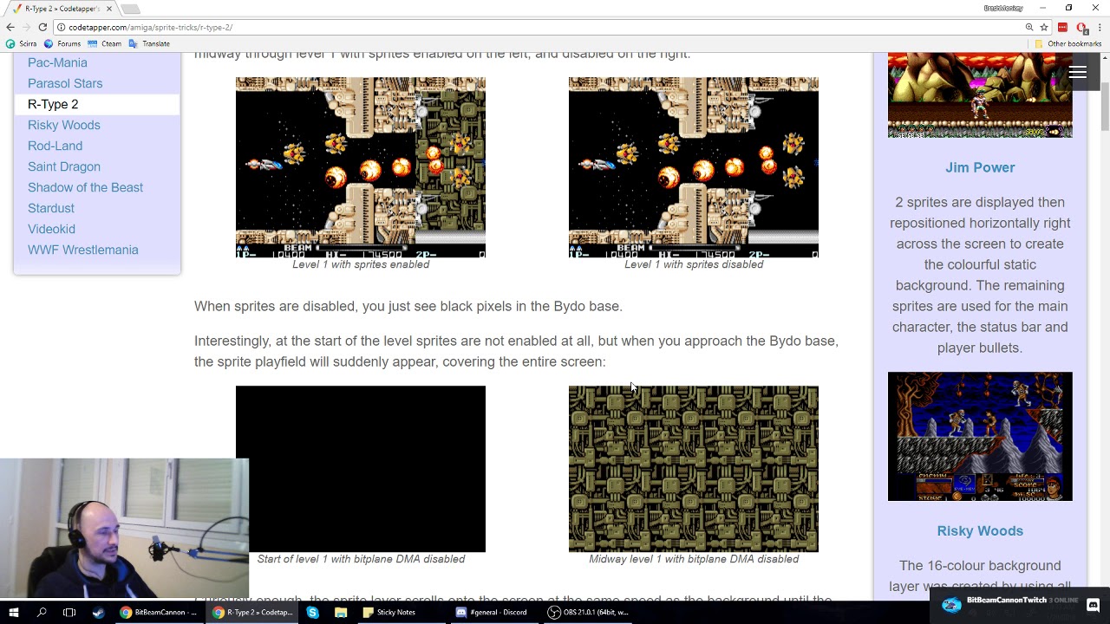Open the red Opera-style extension icon

(x=1081, y=27)
